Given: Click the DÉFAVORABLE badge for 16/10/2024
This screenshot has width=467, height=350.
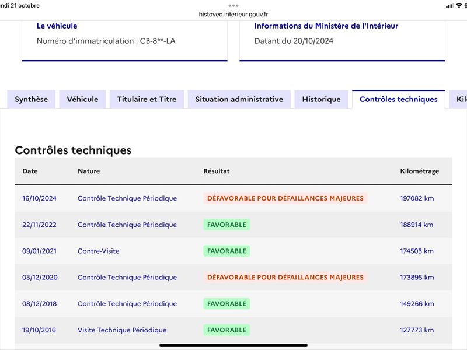Looking at the screenshot, I should pos(285,198).
